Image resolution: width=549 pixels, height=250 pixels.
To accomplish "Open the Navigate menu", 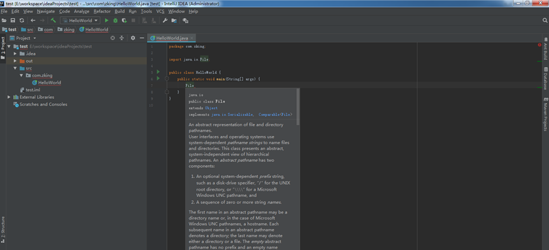I will click(45, 11).
